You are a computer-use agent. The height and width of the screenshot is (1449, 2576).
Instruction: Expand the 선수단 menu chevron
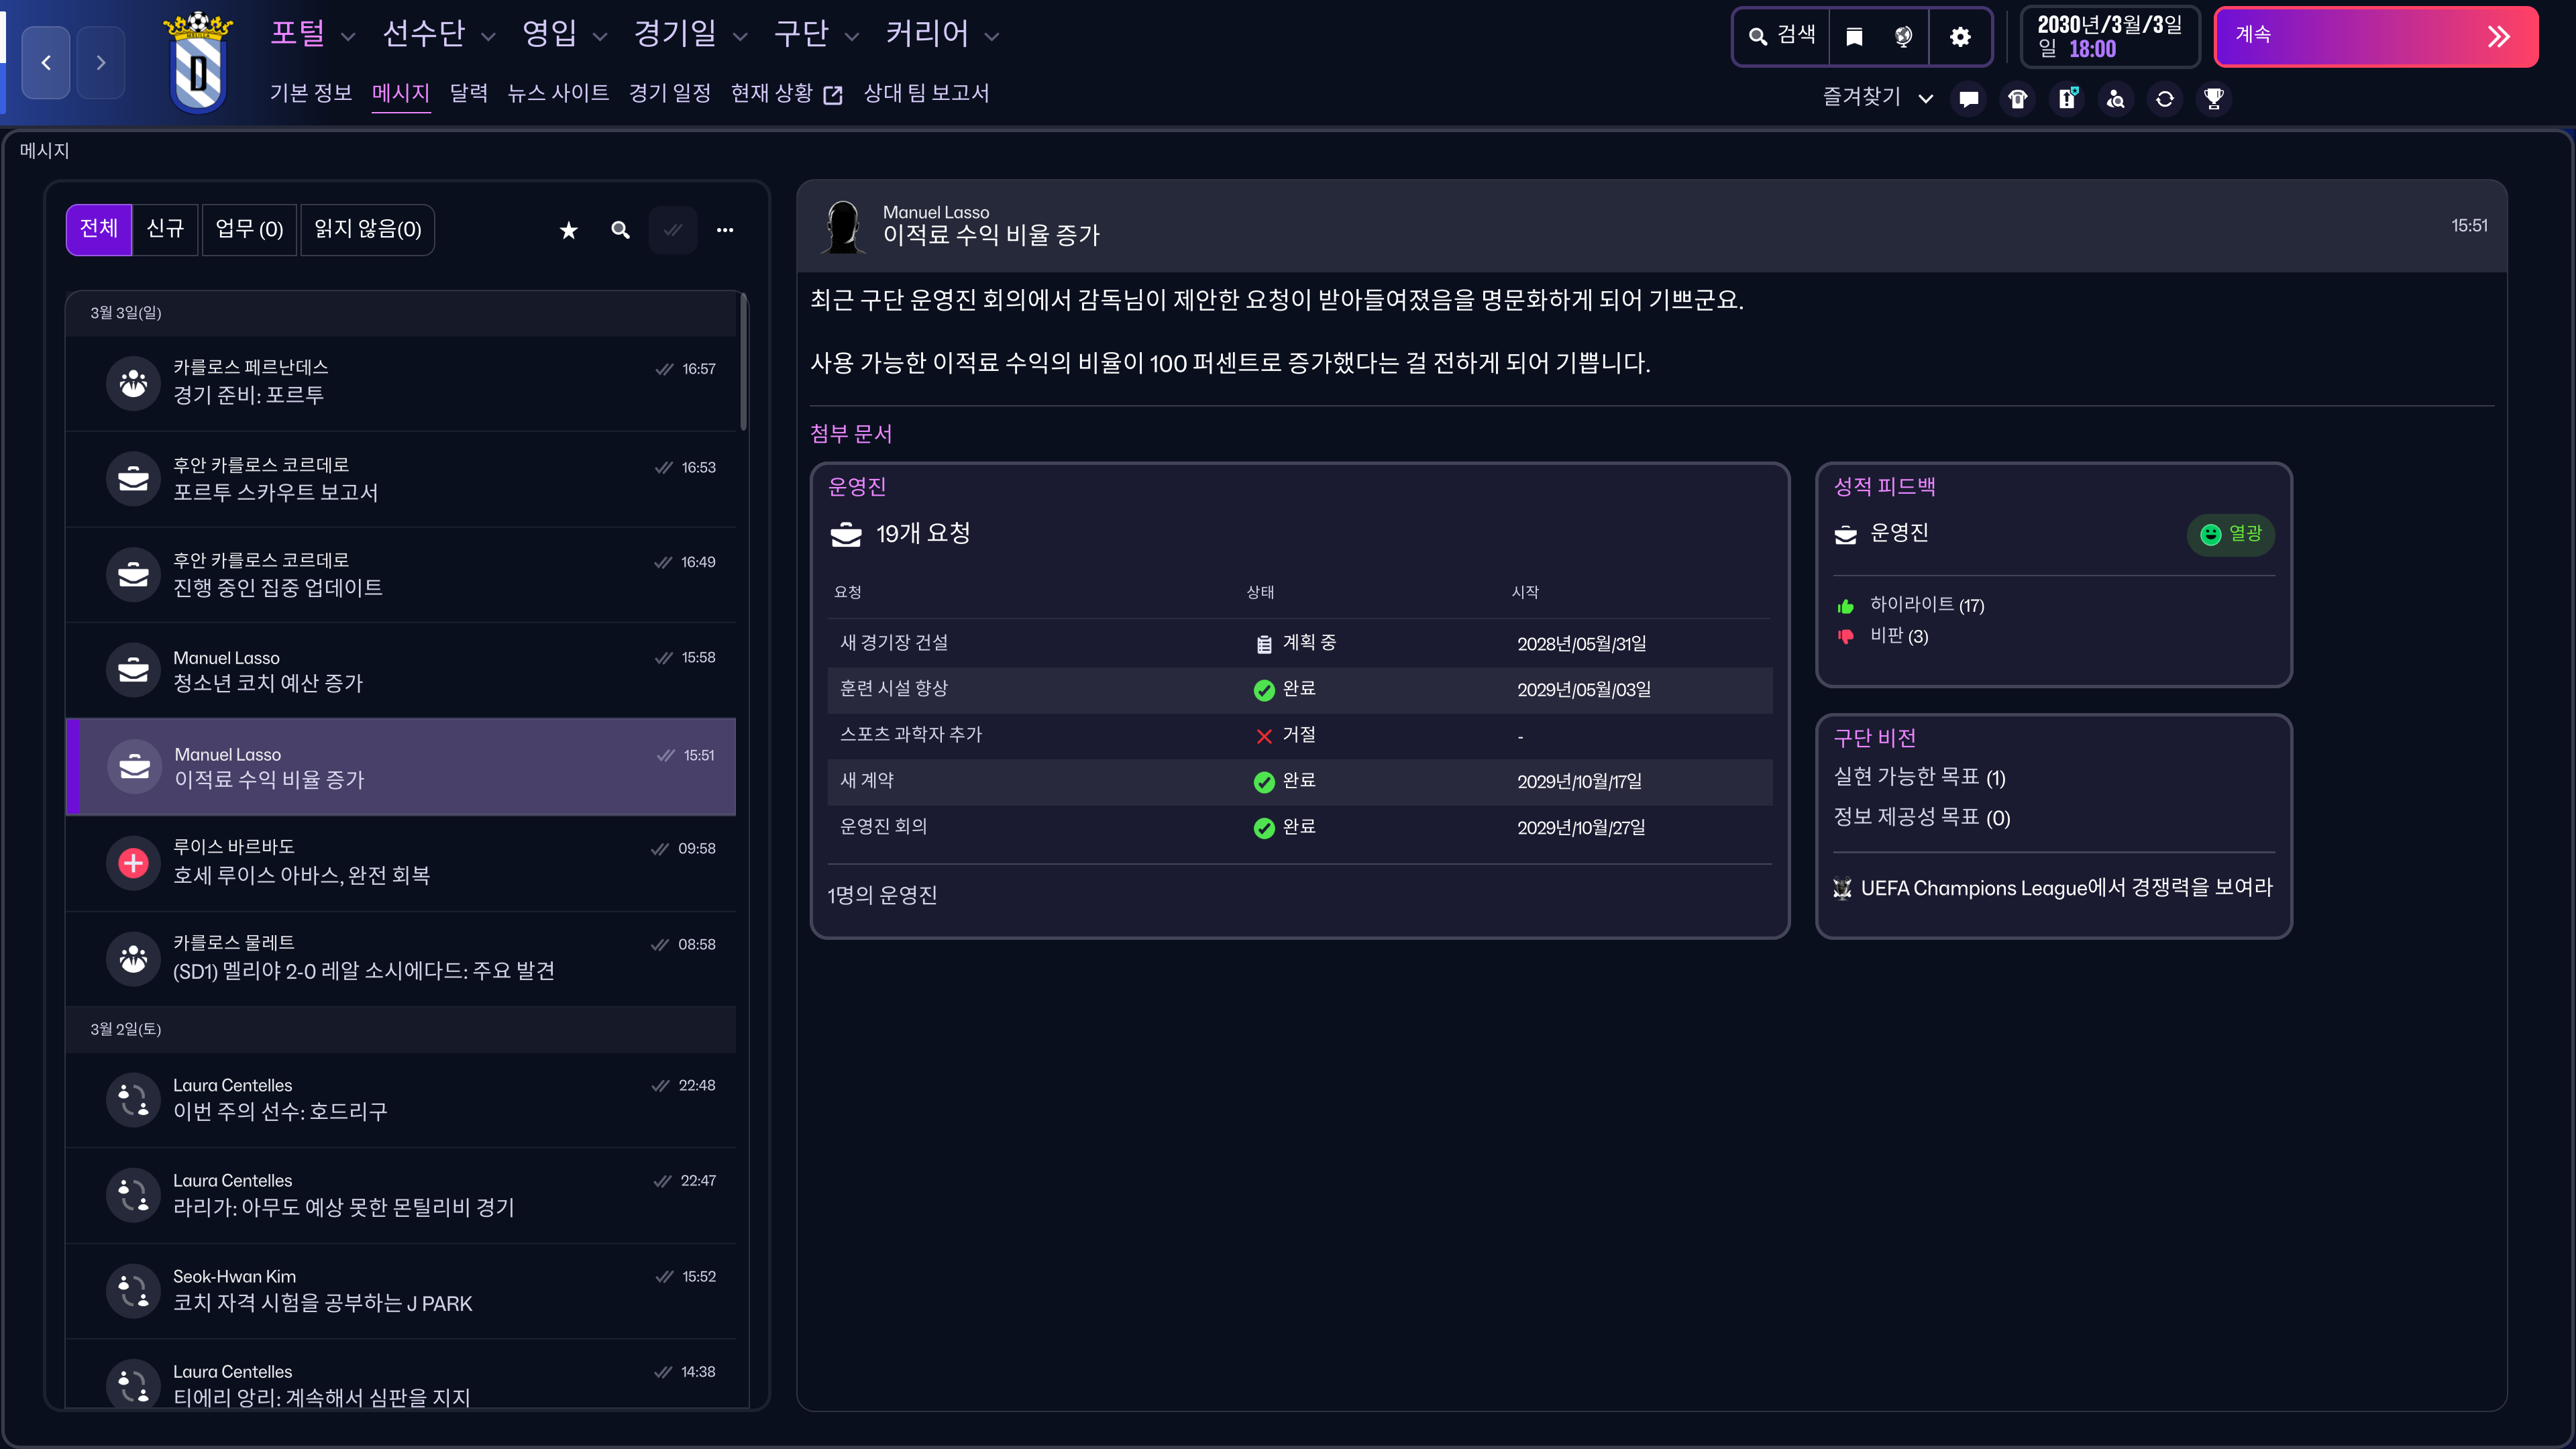pos(488,37)
